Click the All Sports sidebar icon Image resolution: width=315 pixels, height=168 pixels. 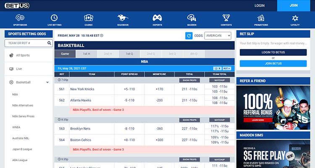pyautogui.click(x=11, y=55)
